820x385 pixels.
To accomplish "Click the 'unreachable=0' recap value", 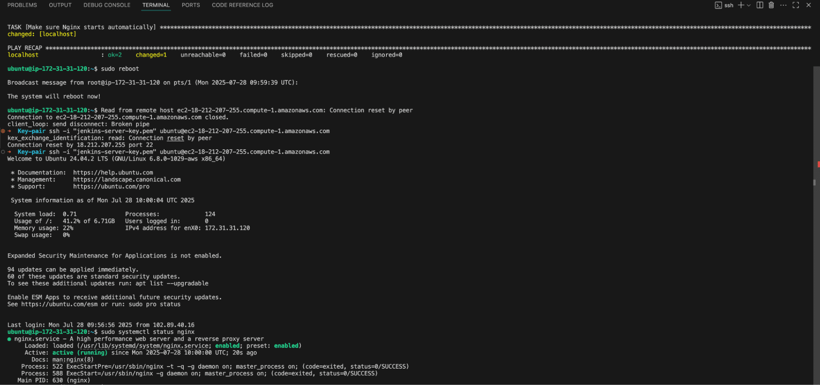I will (x=203, y=55).
